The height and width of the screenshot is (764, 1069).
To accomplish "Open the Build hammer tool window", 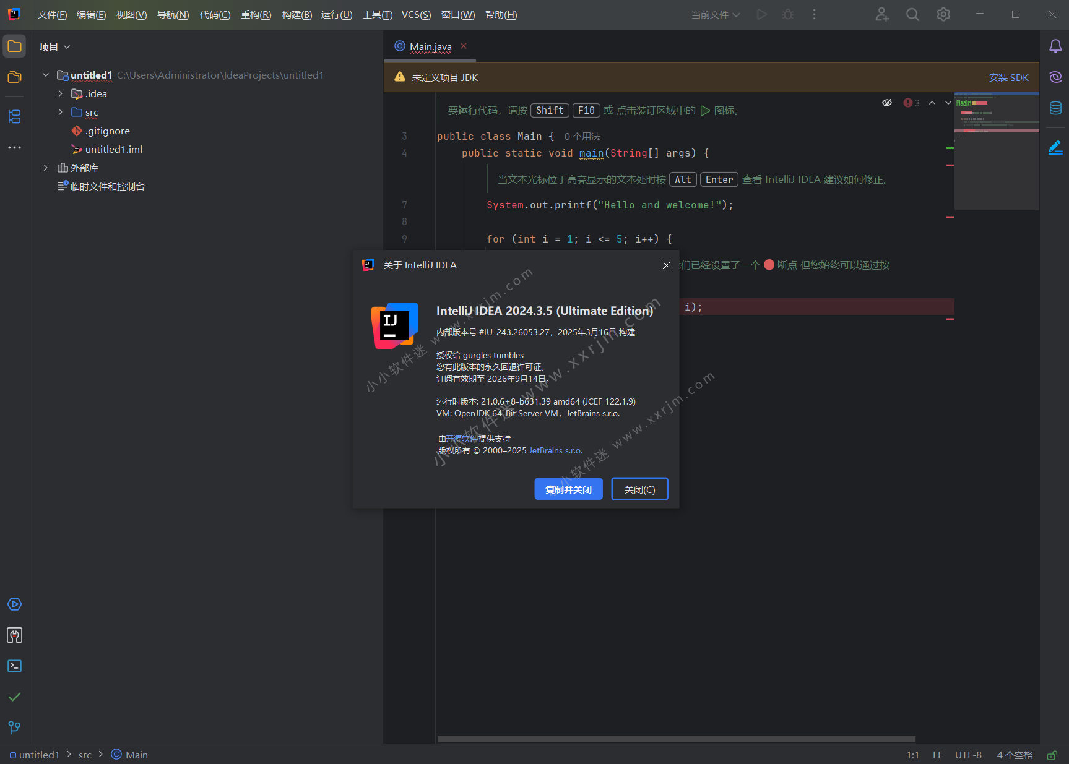I will click(x=14, y=635).
